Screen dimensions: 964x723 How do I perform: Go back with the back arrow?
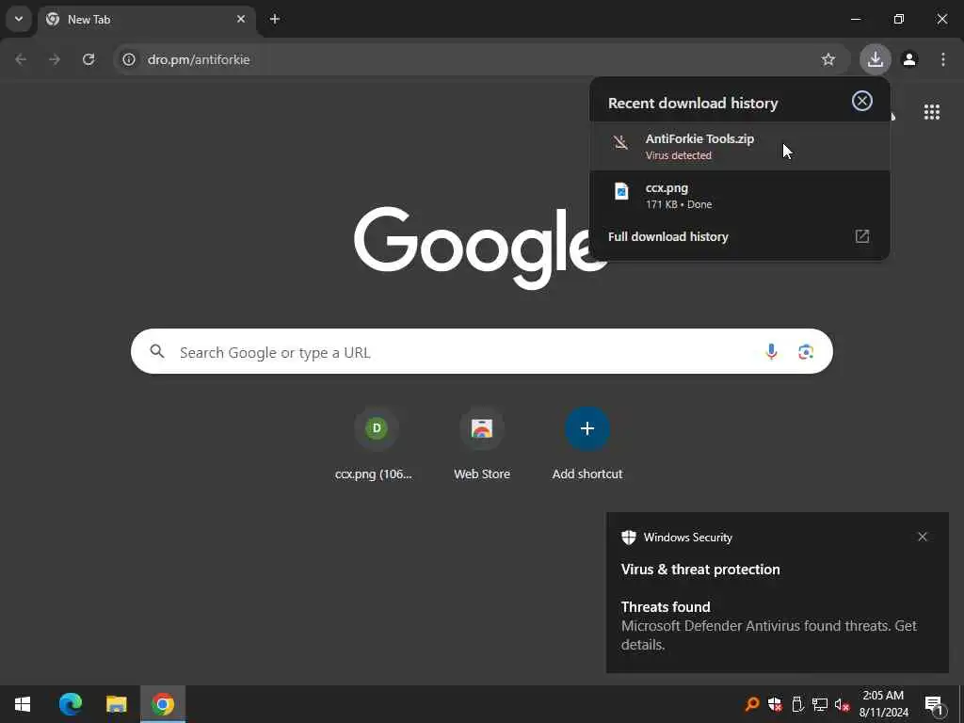point(21,59)
